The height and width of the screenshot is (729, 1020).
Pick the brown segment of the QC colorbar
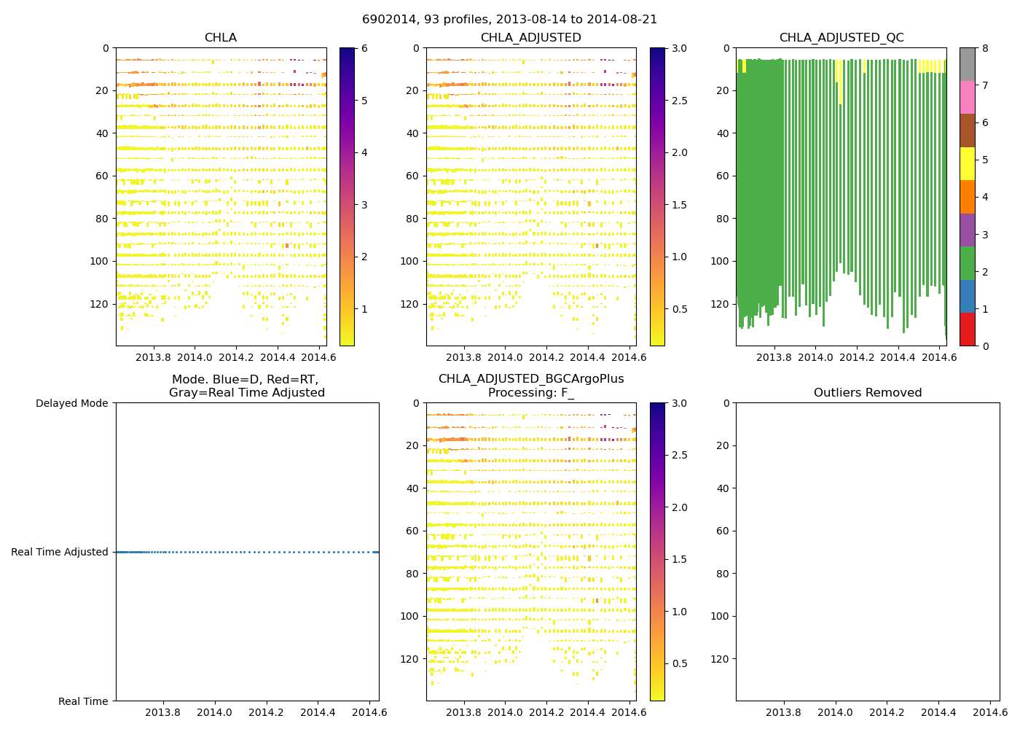pos(967,130)
